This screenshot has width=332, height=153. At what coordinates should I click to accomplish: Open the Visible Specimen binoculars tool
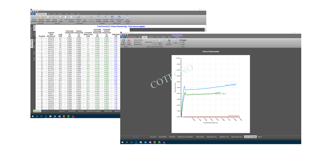169,42
